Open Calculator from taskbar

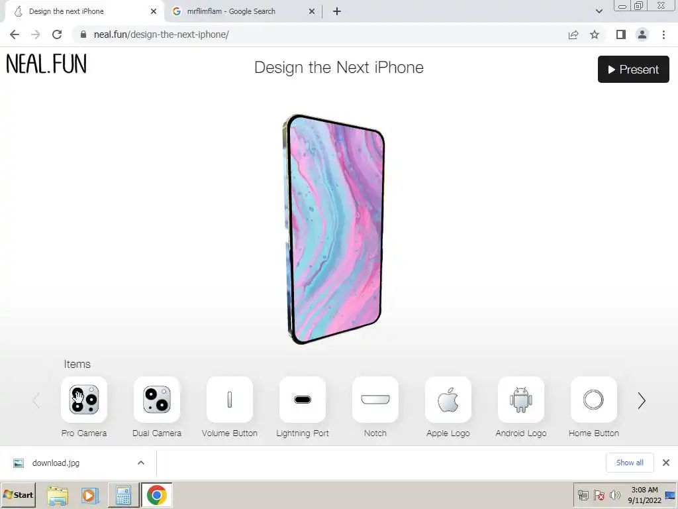tap(123, 496)
